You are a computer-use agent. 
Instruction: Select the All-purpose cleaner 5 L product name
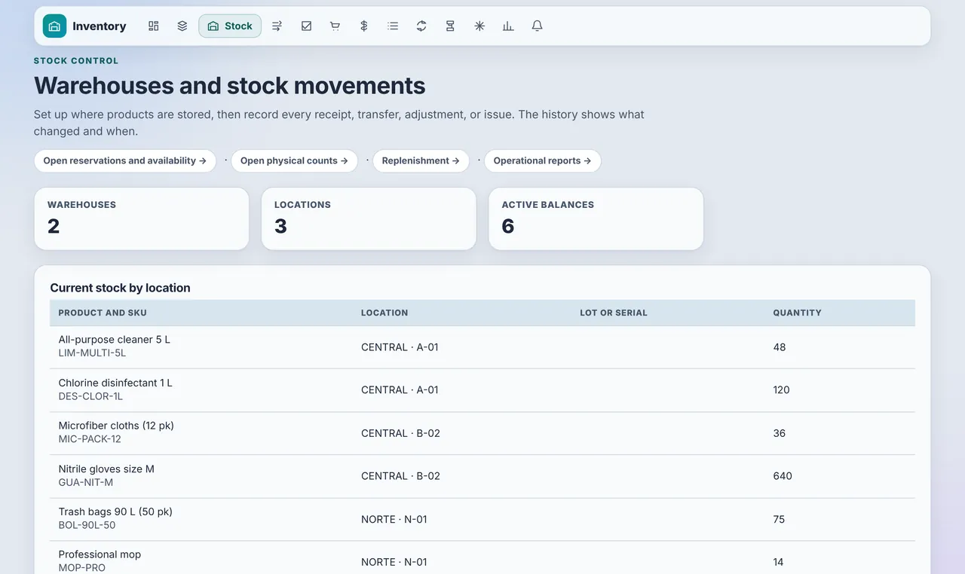pos(115,340)
